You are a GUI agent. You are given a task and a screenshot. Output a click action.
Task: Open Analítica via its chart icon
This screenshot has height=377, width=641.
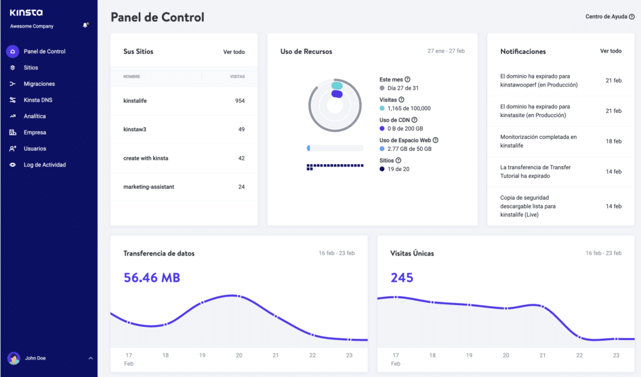[x=11, y=116]
